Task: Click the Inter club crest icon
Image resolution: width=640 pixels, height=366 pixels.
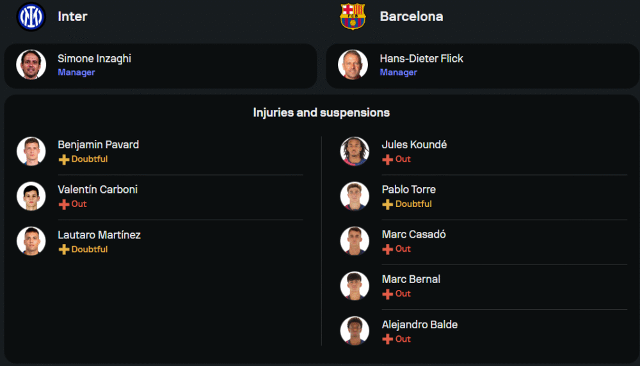Action: click(31, 17)
